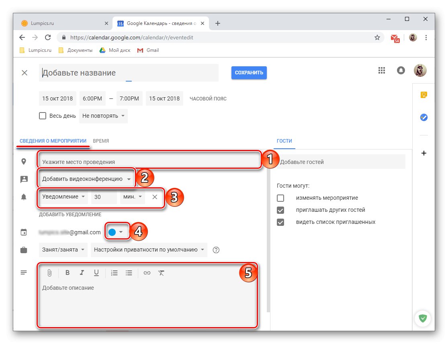
Task: Uncheck приглашать других гостей
Action: pos(280,209)
